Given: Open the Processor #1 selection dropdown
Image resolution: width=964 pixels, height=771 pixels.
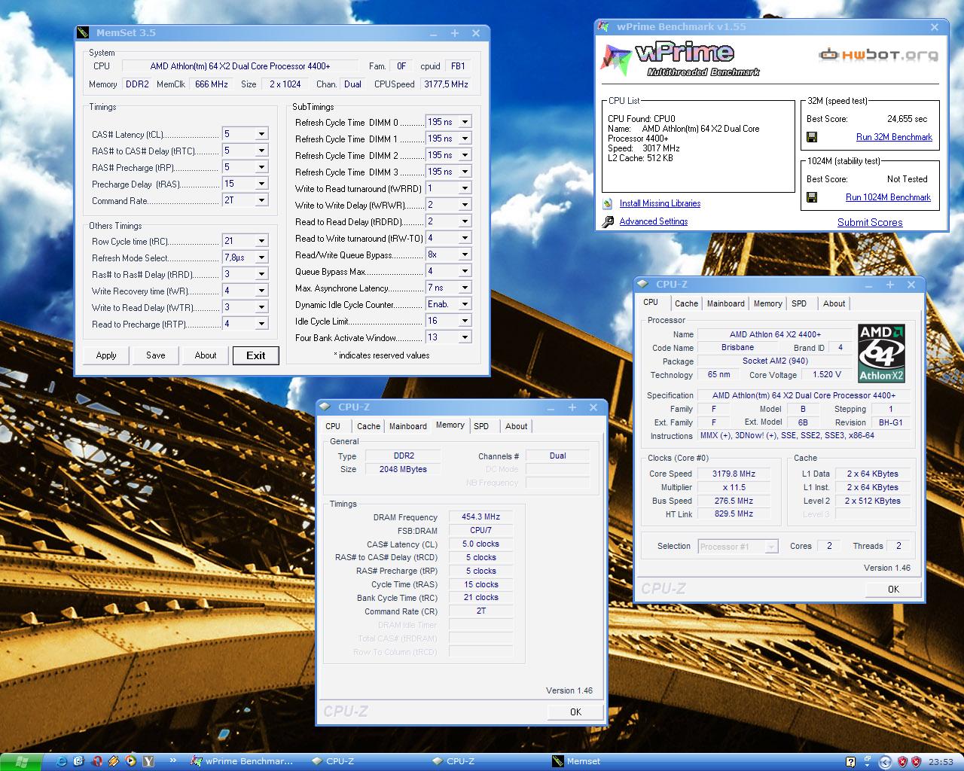Looking at the screenshot, I should click(x=771, y=547).
